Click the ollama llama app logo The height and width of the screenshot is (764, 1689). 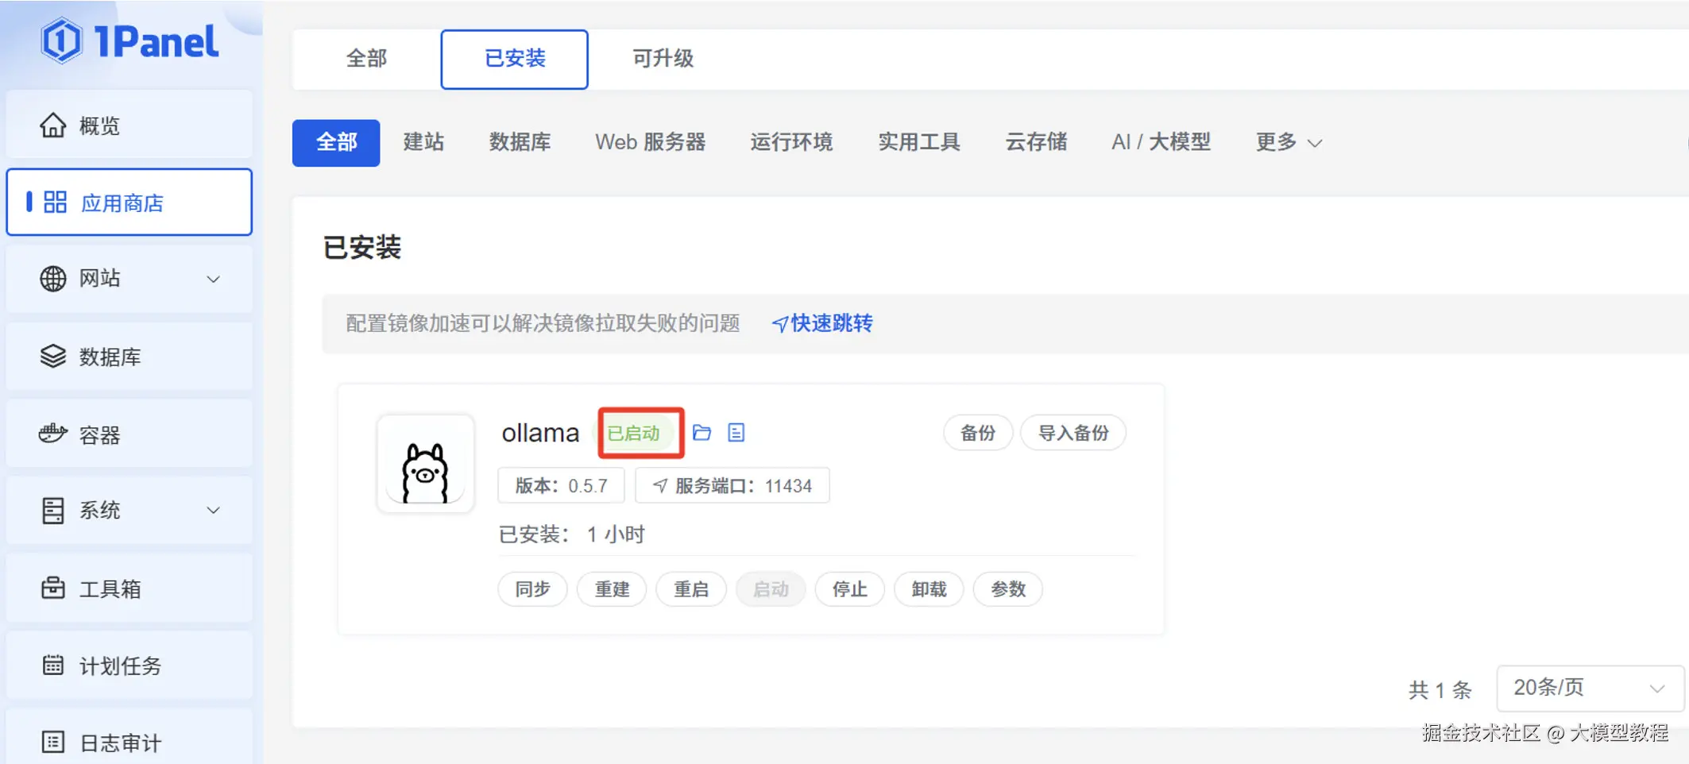coord(426,464)
